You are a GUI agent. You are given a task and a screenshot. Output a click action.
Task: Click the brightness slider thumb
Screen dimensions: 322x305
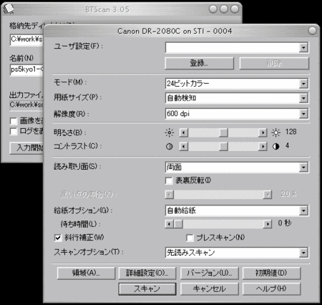pyautogui.click(x=223, y=132)
